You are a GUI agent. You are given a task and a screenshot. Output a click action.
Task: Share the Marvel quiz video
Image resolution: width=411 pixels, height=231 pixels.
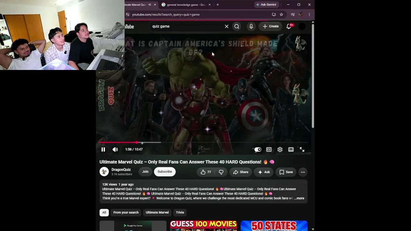pyautogui.click(x=241, y=172)
